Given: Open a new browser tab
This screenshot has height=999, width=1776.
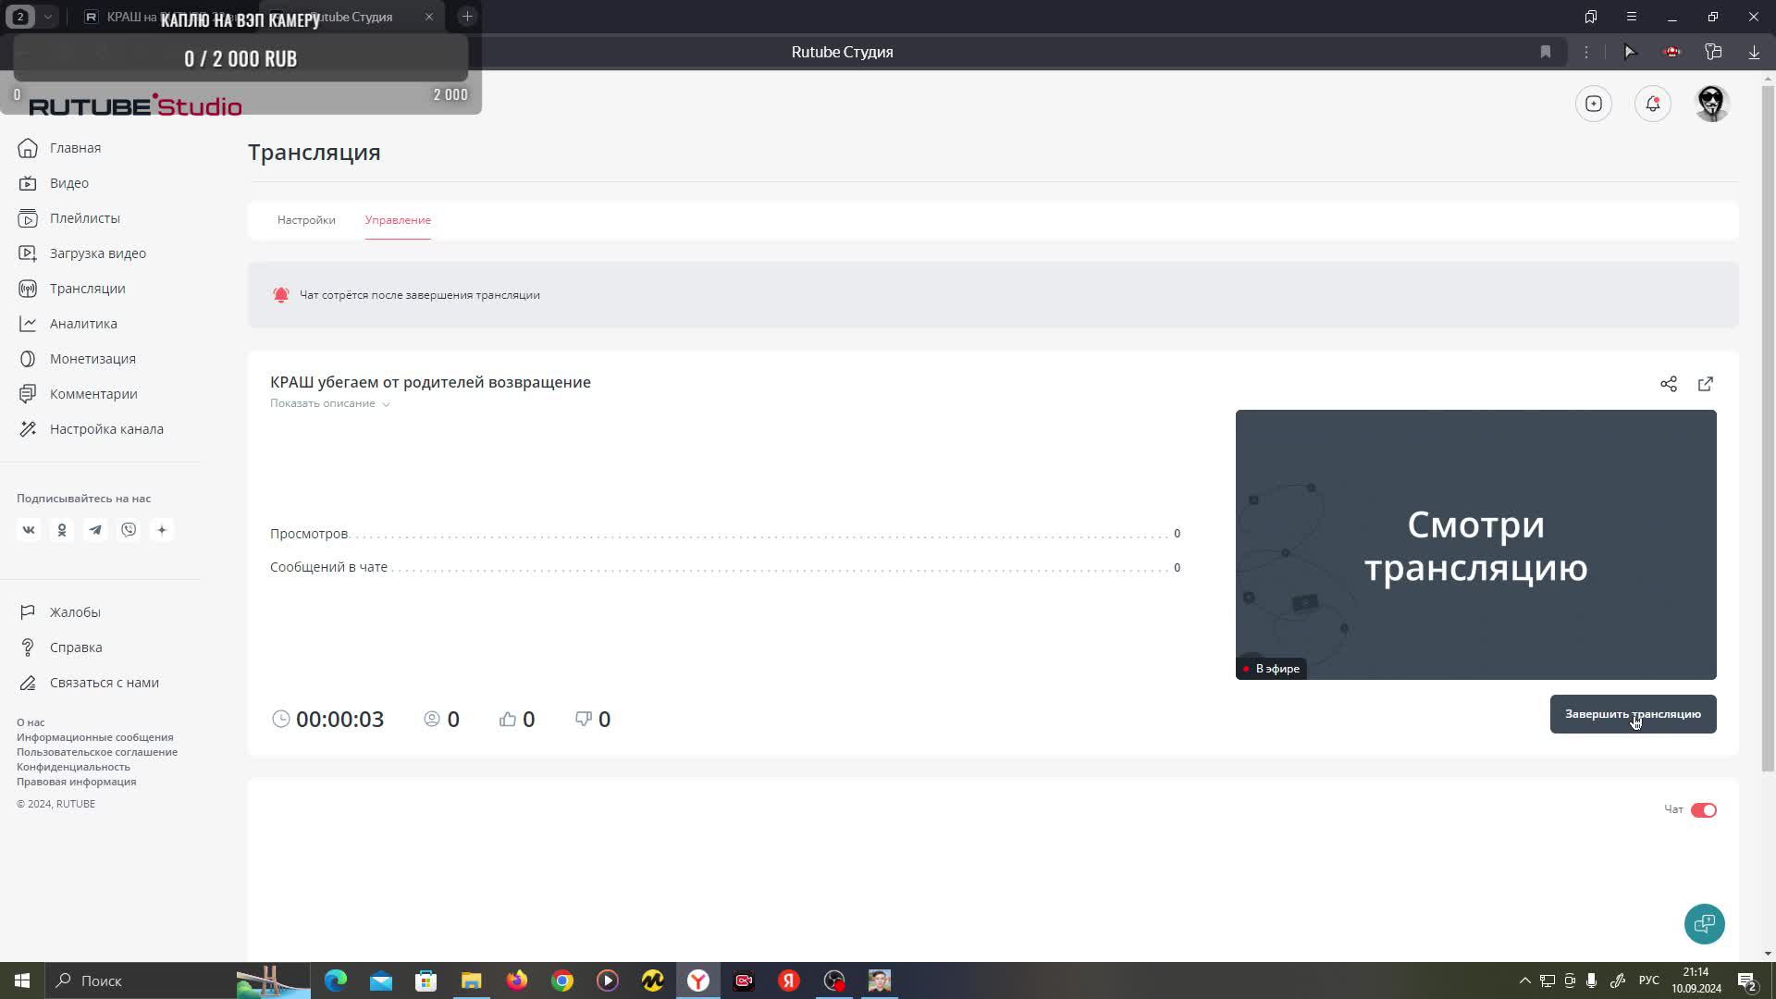Looking at the screenshot, I should click(467, 17).
